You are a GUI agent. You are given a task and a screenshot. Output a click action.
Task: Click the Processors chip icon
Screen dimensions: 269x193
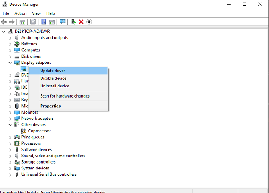(17, 143)
